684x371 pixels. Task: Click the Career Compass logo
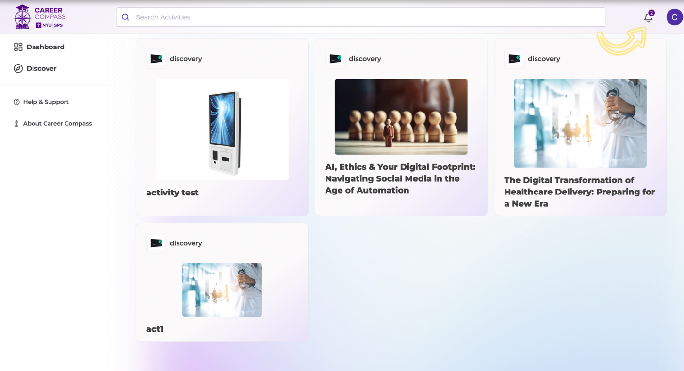pos(40,17)
